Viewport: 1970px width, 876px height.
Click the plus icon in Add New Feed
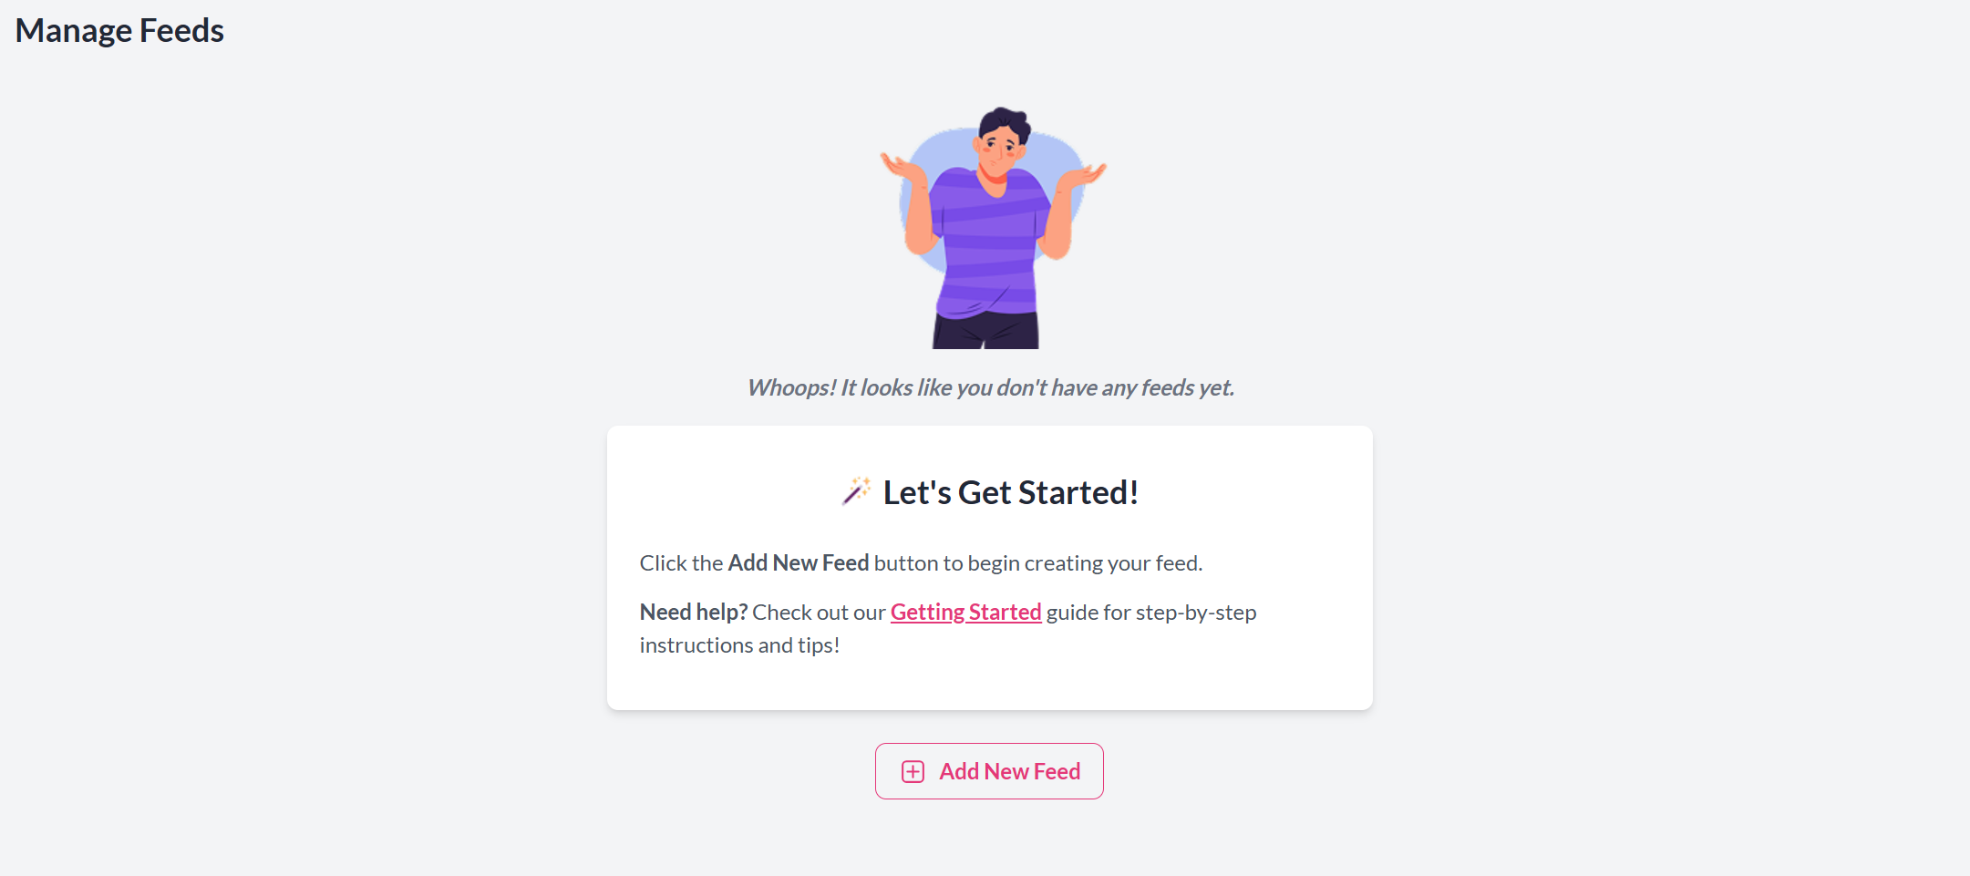tap(913, 772)
